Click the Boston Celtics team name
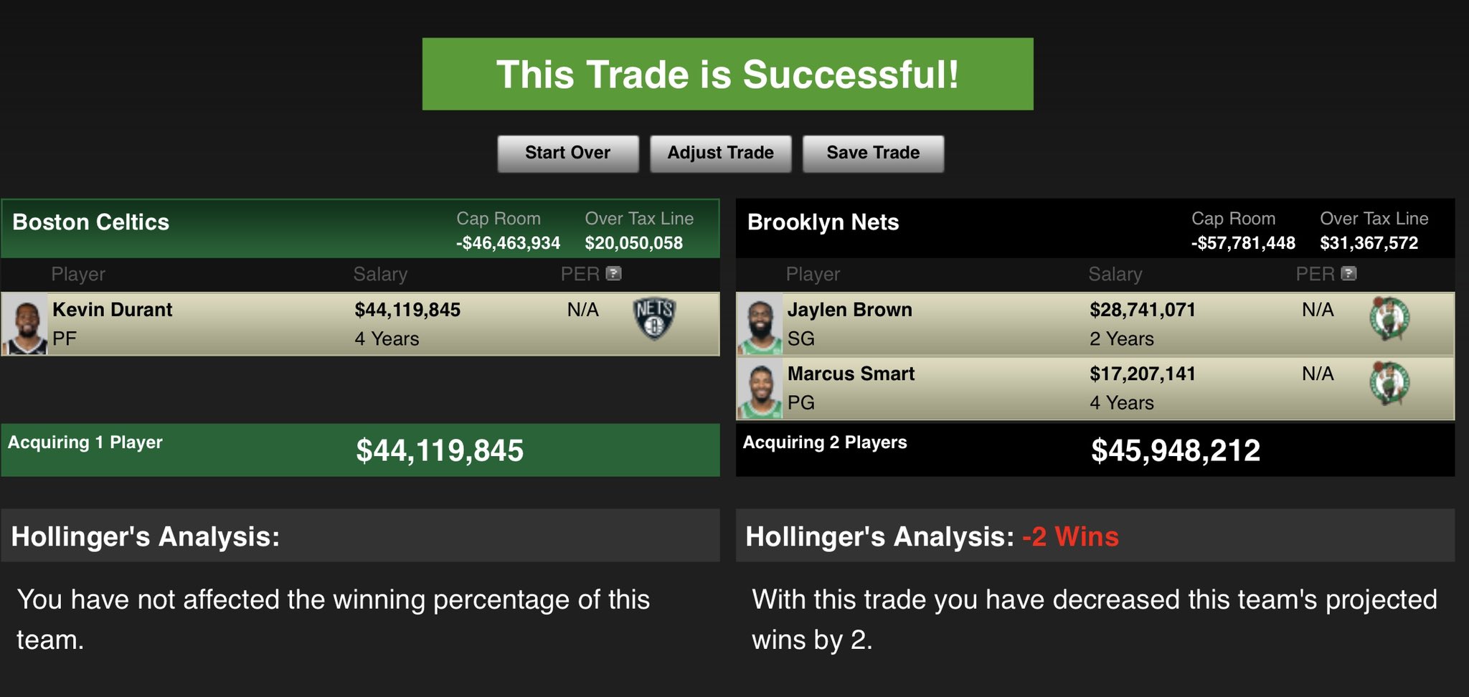Screen dimensions: 1469x697 (x=90, y=222)
